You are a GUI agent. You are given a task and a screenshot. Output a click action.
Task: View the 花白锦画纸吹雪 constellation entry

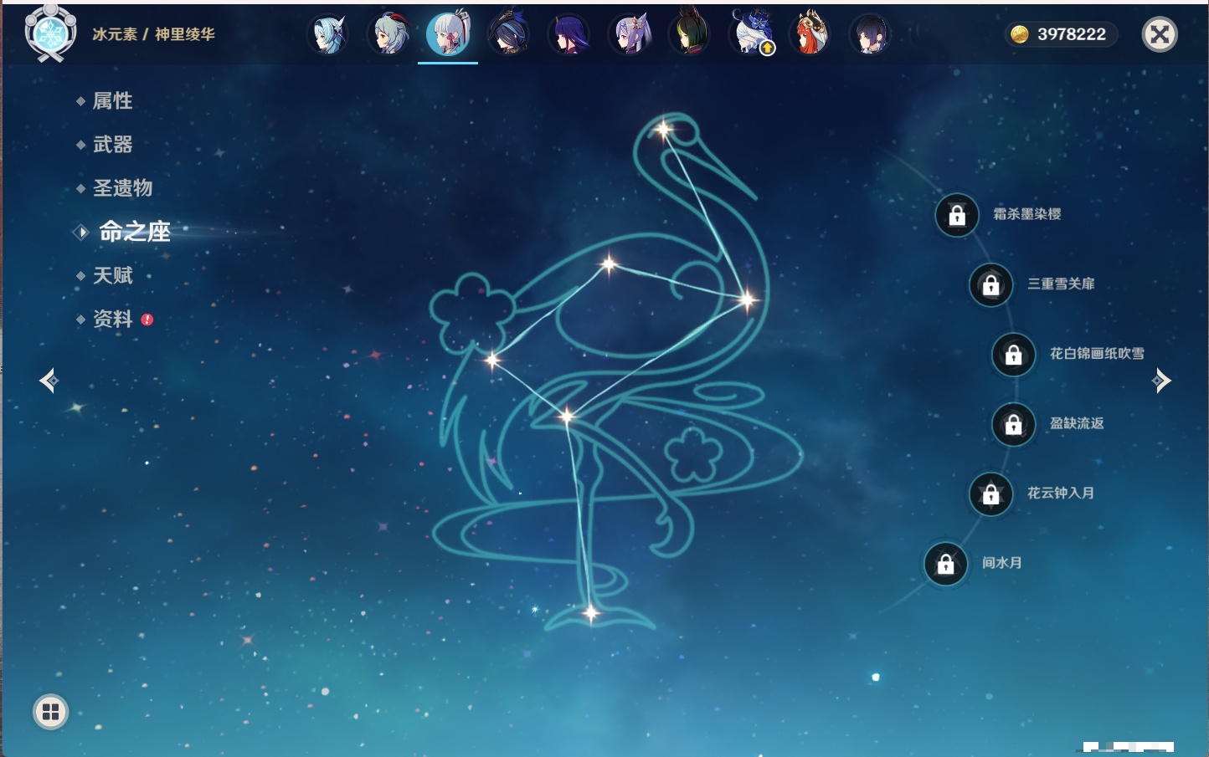(x=1096, y=354)
